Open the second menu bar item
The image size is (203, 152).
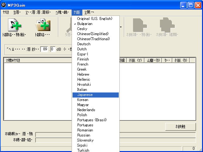[17, 12]
